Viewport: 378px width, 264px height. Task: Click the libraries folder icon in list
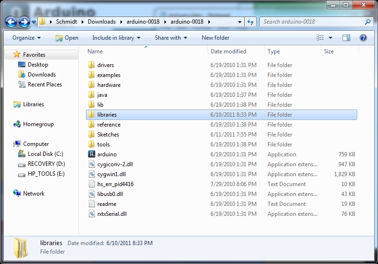[91, 114]
